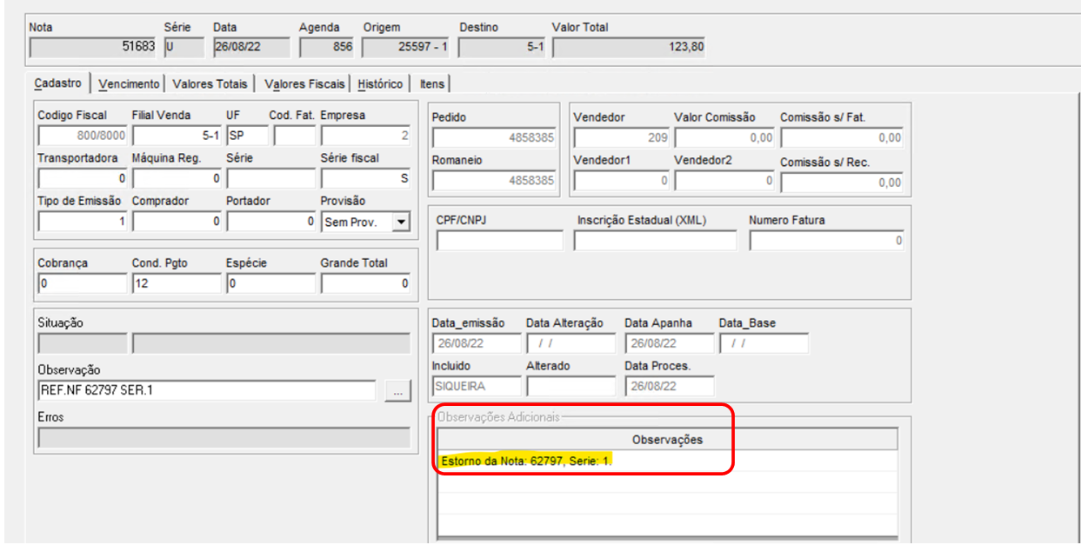This screenshot has height=545, width=1081.
Task: Click the Destino field showing 5-1
Action: coord(502,47)
